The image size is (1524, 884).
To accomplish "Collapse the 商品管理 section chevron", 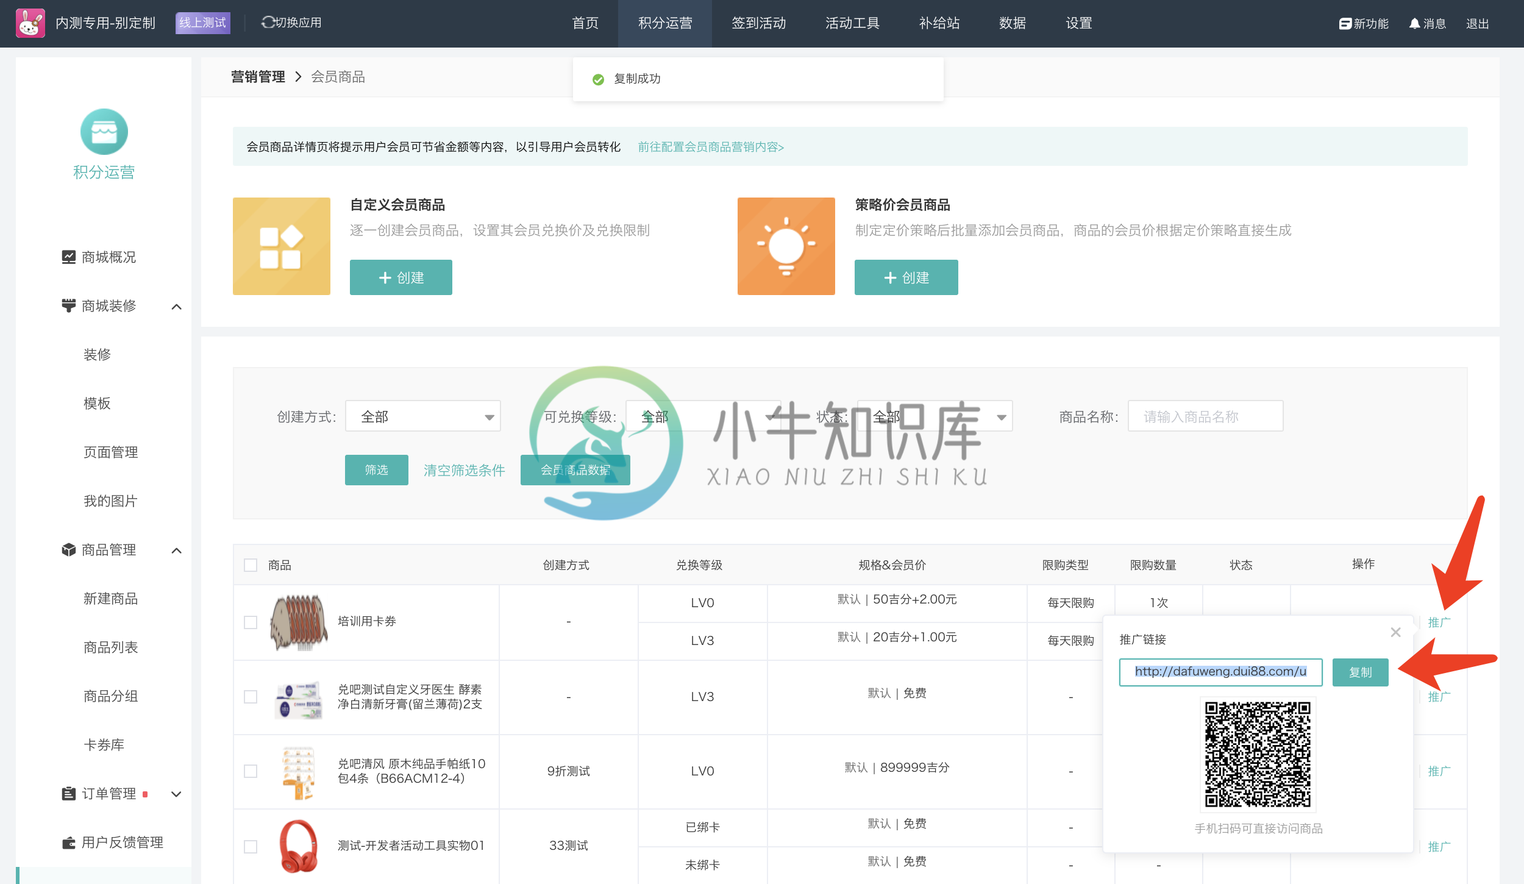I will [177, 551].
